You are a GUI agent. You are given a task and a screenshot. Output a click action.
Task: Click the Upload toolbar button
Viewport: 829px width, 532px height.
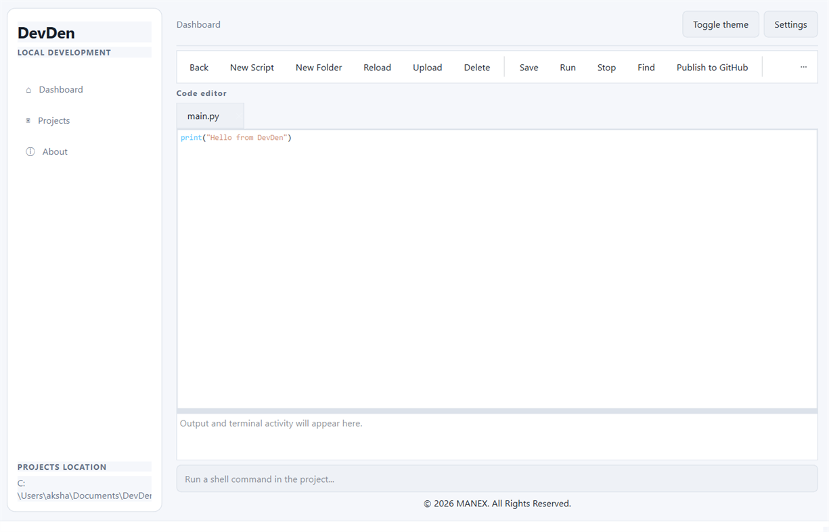[428, 68]
